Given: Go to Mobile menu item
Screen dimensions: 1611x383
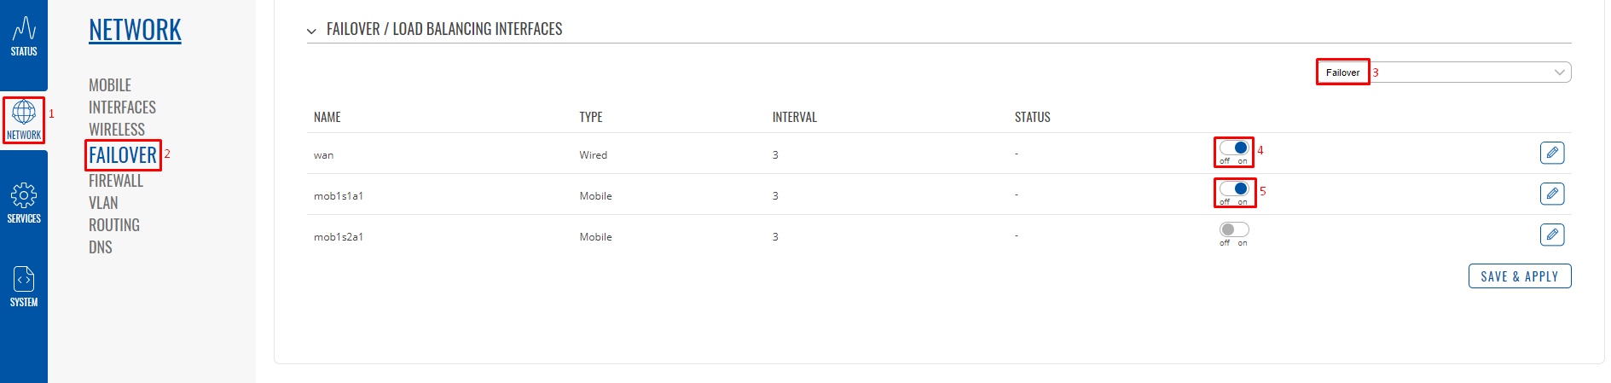Looking at the screenshot, I should (110, 85).
